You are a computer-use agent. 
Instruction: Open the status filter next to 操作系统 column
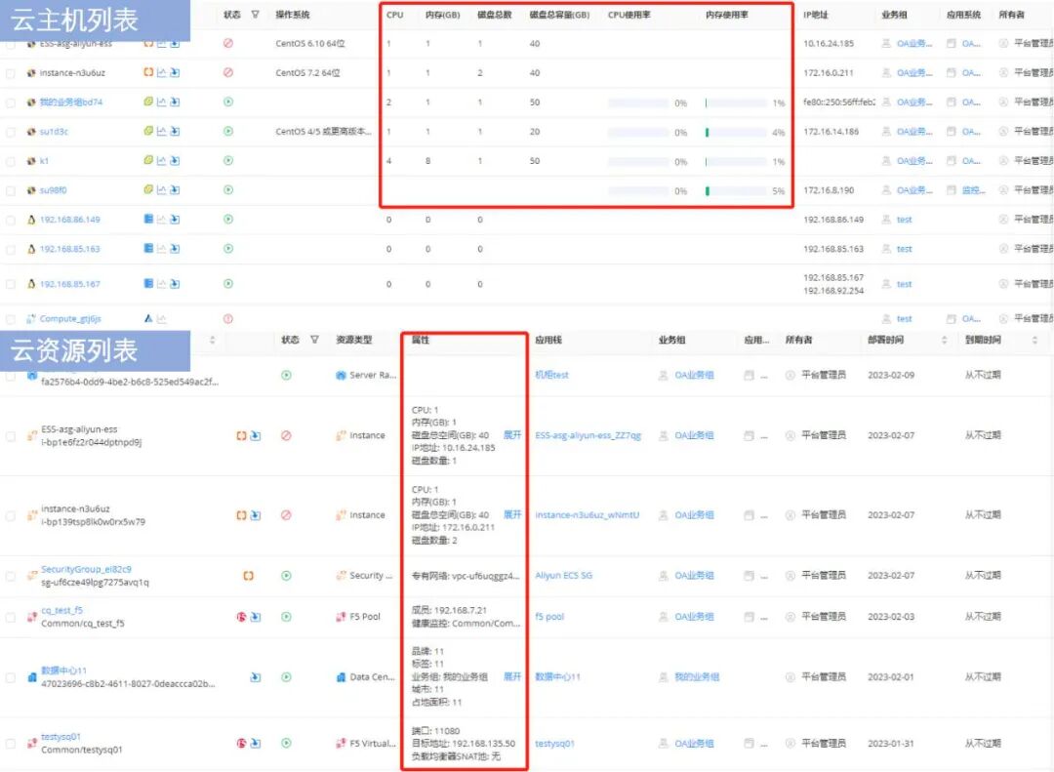(256, 14)
